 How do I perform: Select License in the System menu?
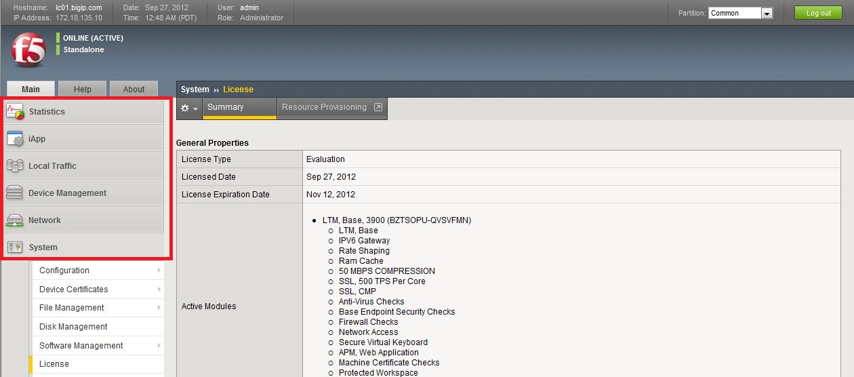pos(98,364)
